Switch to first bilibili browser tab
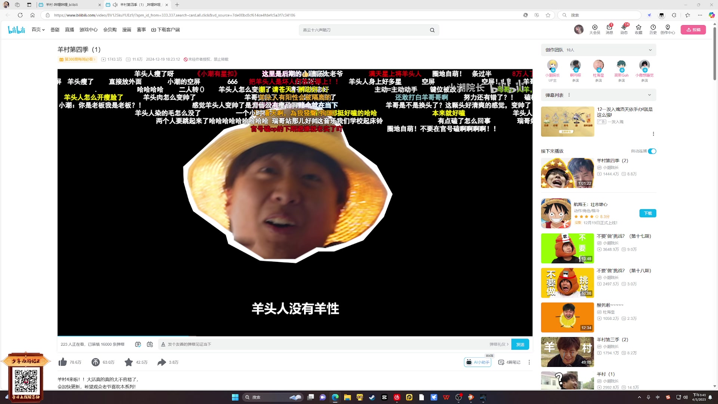Image resolution: width=718 pixels, height=404 pixels. pyautogui.click(x=70, y=5)
